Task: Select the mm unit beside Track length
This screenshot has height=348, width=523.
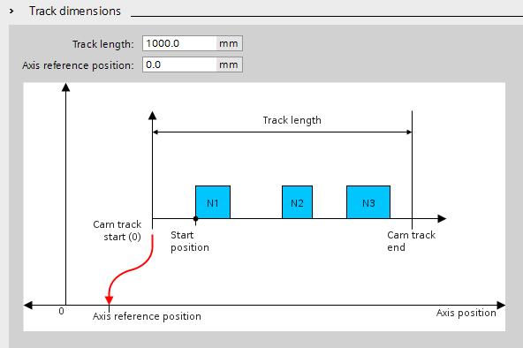Action: (229, 43)
